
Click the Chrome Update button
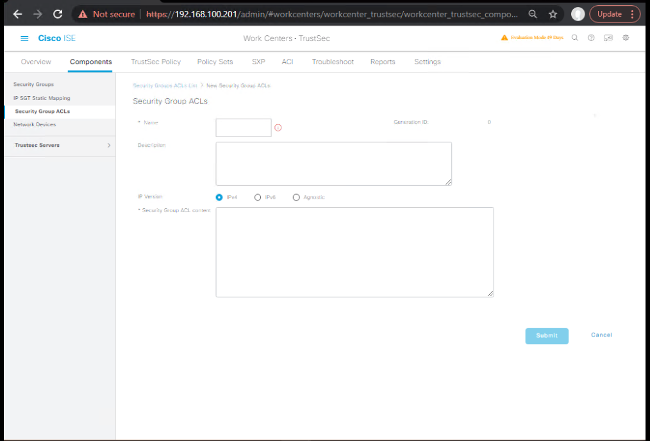615,14
